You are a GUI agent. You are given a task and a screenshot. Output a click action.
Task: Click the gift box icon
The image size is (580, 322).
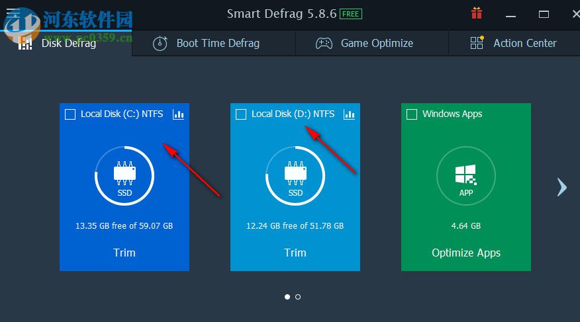477,14
